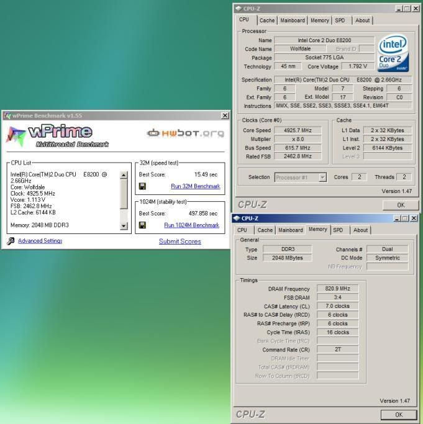Click the processor Name field Intel Core 2 Duo E8200
The width and height of the screenshot is (423, 424).
click(324, 40)
